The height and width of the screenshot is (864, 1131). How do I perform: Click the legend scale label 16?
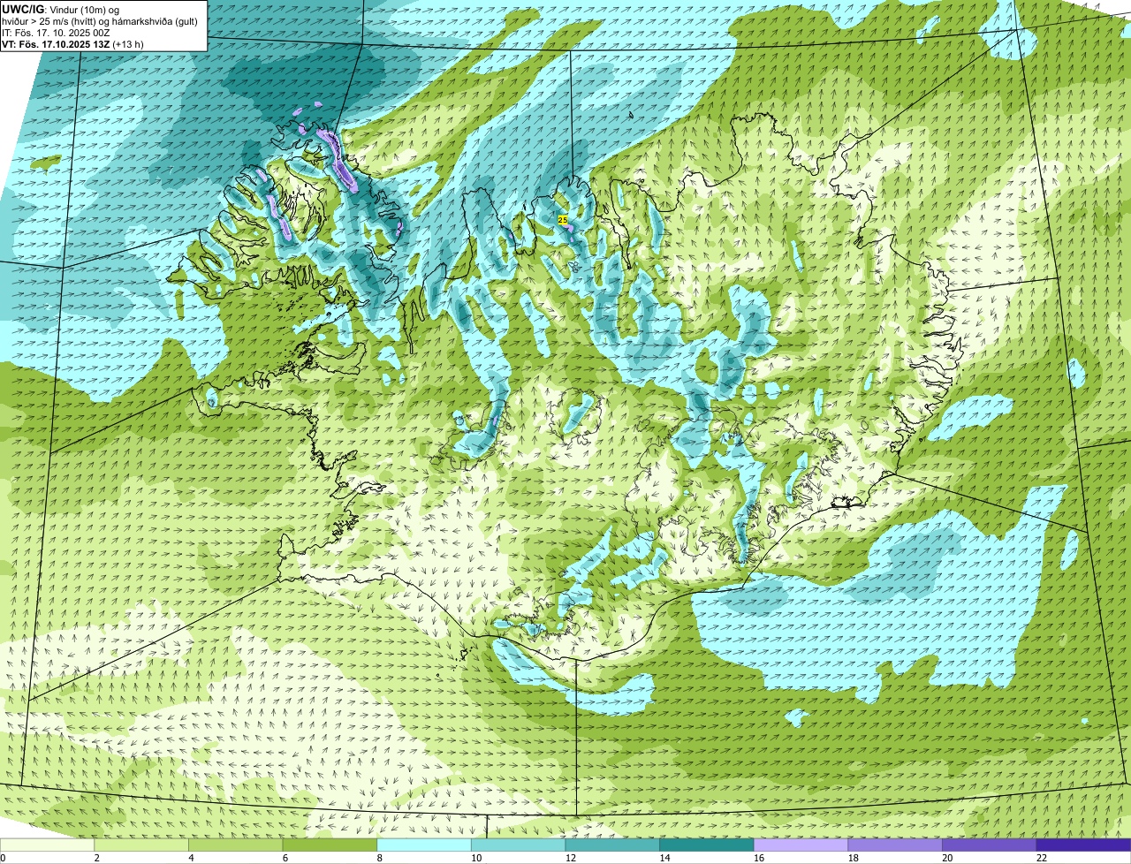[x=759, y=858]
